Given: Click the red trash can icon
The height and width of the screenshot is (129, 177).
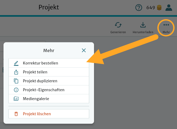Looking at the screenshot, I should pyautogui.click(x=16, y=114).
